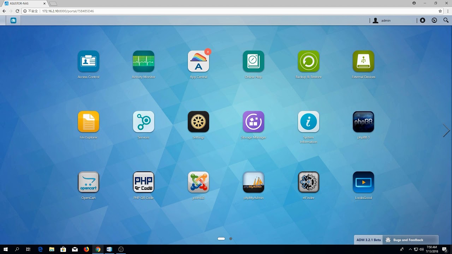Open joomla3 app

click(198, 182)
